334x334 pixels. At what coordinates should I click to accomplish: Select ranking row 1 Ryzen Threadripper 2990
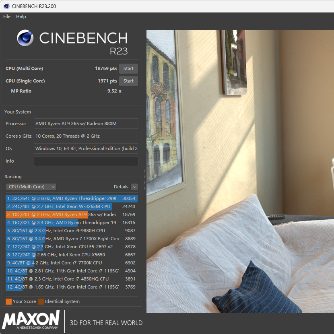pos(72,198)
